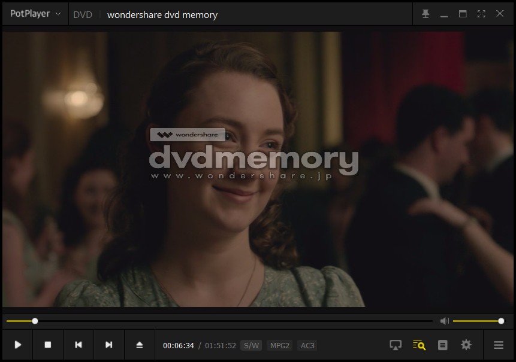Image resolution: width=516 pixels, height=362 pixels.
Task: Click the Play button
Action: [x=18, y=345]
